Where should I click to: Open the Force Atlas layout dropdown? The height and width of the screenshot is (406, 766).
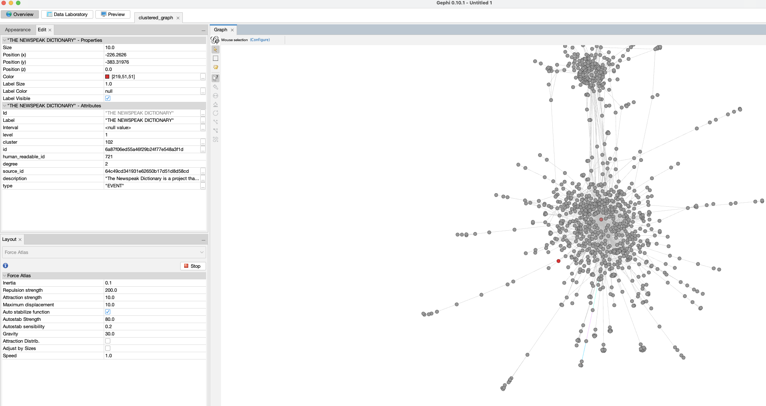(x=104, y=252)
